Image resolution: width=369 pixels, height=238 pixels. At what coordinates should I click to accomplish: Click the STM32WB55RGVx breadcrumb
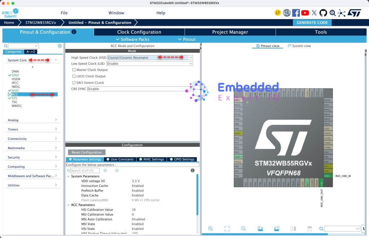click(41, 23)
